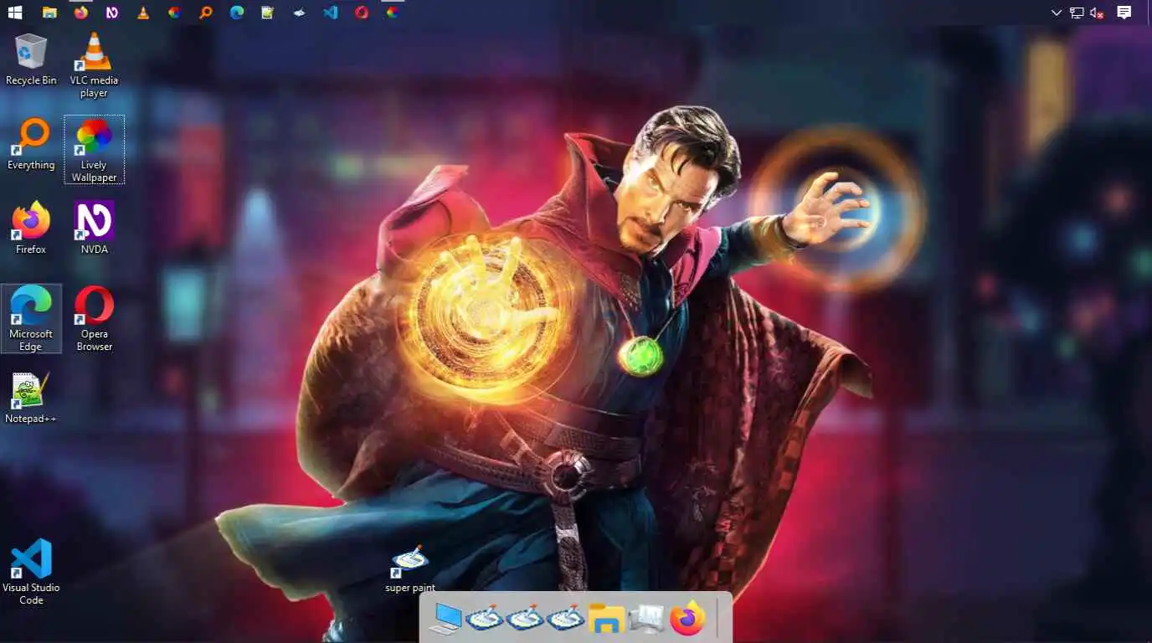
Task: Select the NVDA desktop shortcut
Action: tap(94, 228)
